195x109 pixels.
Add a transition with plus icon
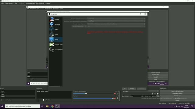[x=152, y=94]
